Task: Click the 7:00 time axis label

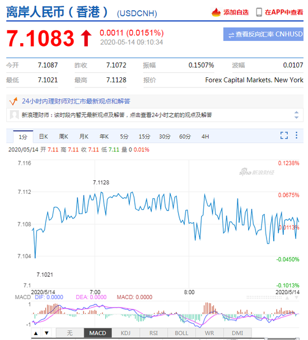Action: coord(95,292)
